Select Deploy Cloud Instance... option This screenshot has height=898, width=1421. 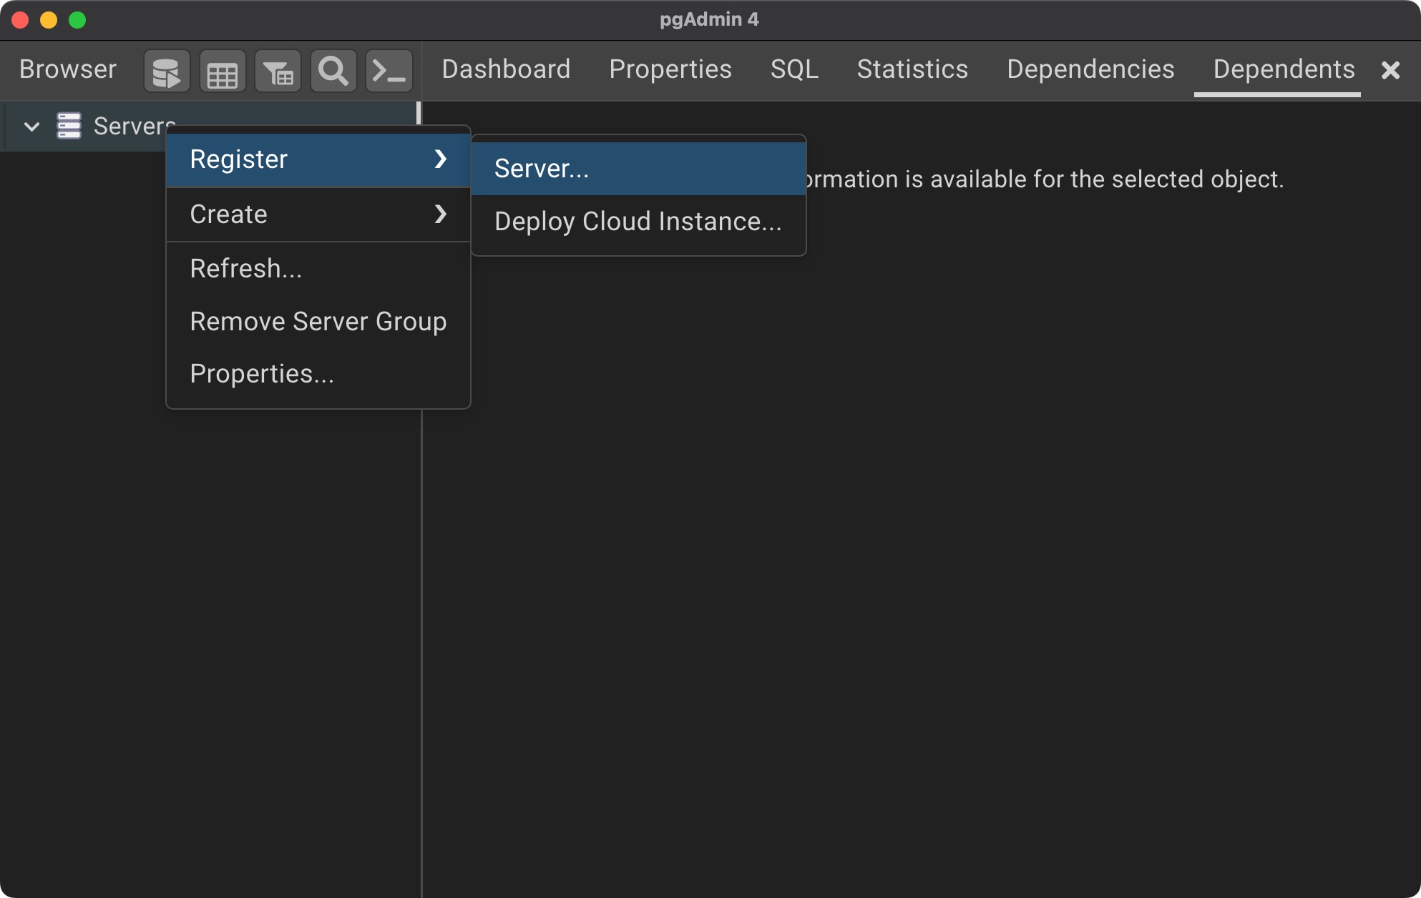click(638, 222)
